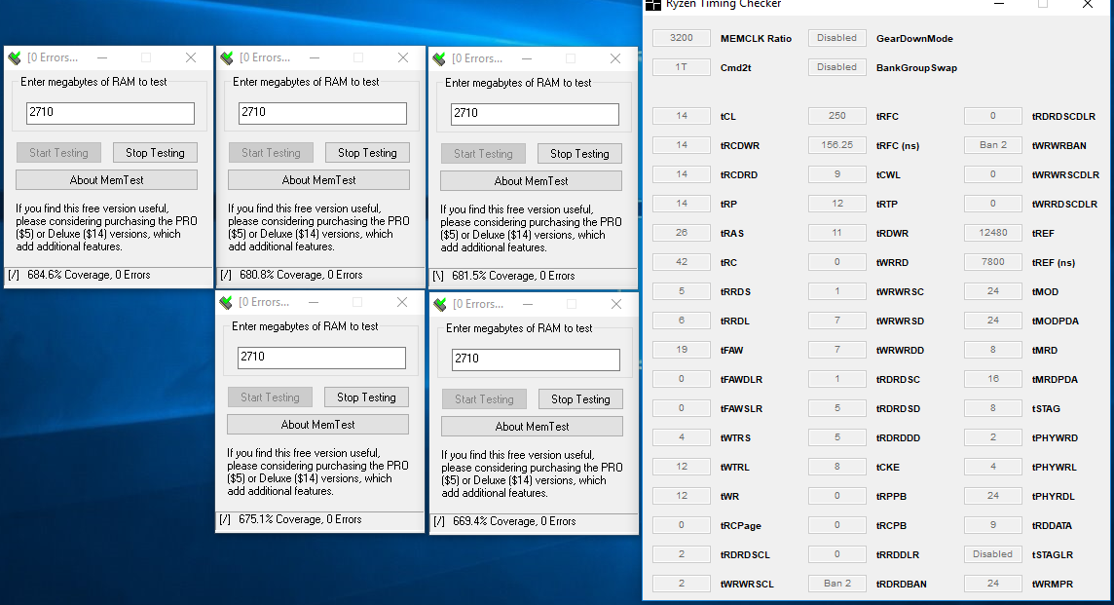Click the tSTAGLR field showing Disabled
The image size is (1114, 605).
coord(992,553)
